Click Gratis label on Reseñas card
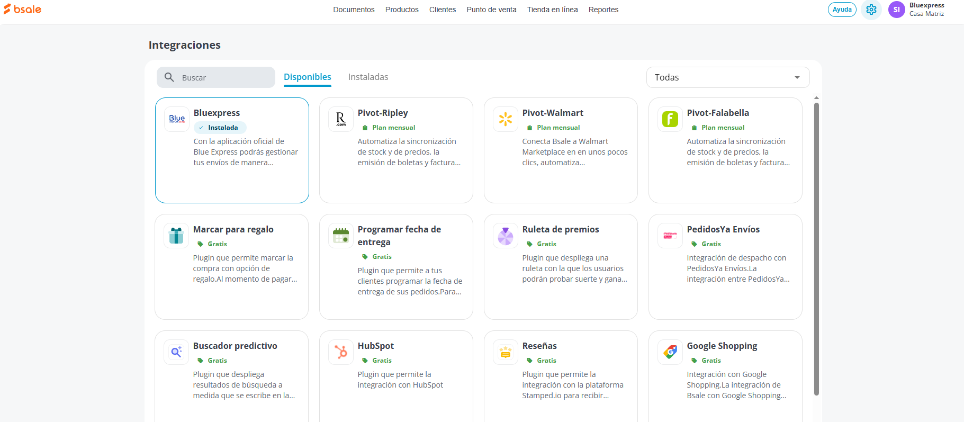Screen dimensions: 964x422 click(542, 361)
